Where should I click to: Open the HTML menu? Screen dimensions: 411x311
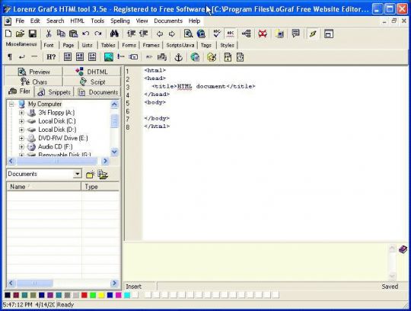[78, 21]
